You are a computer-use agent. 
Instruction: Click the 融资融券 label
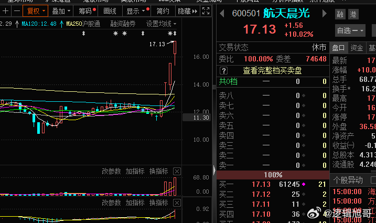point(123,24)
